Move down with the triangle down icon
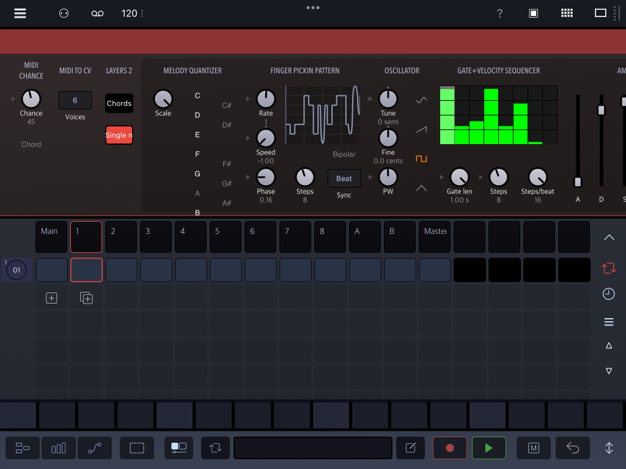This screenshot has height=469, width=626. point(609,371)
